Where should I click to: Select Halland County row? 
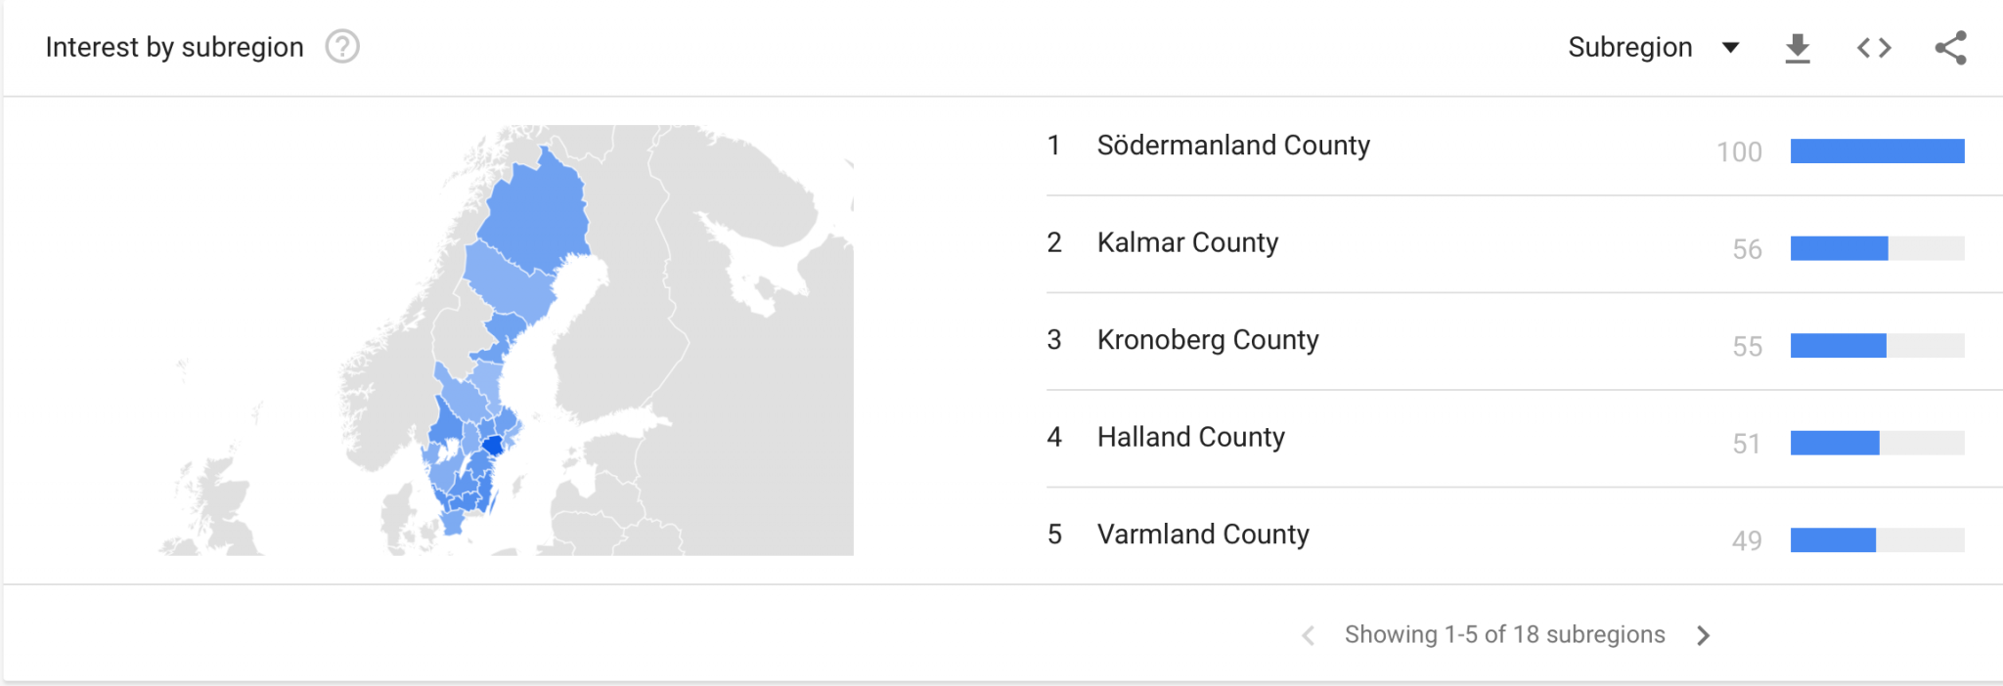click(x=1190, y=437)
